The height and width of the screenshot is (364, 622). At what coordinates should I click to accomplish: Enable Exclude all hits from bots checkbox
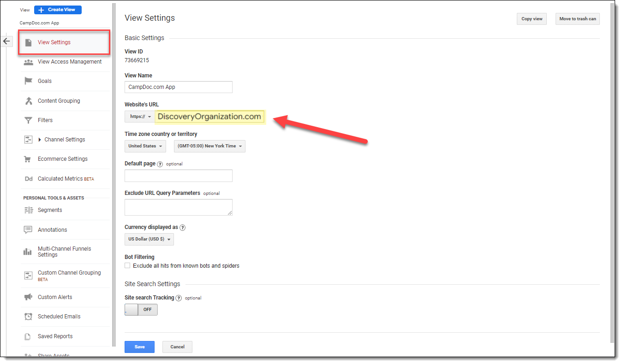[x=127, y=266]
